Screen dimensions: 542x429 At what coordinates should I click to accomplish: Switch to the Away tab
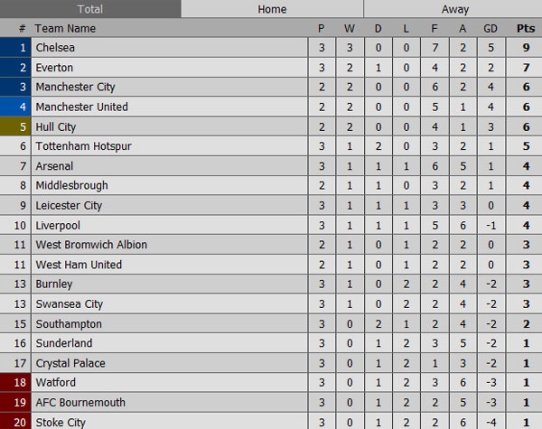[x=454, y=9]
